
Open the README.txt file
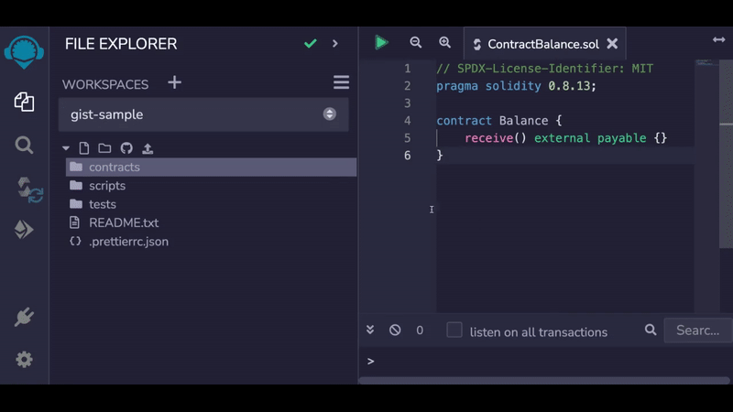point(124,222)
